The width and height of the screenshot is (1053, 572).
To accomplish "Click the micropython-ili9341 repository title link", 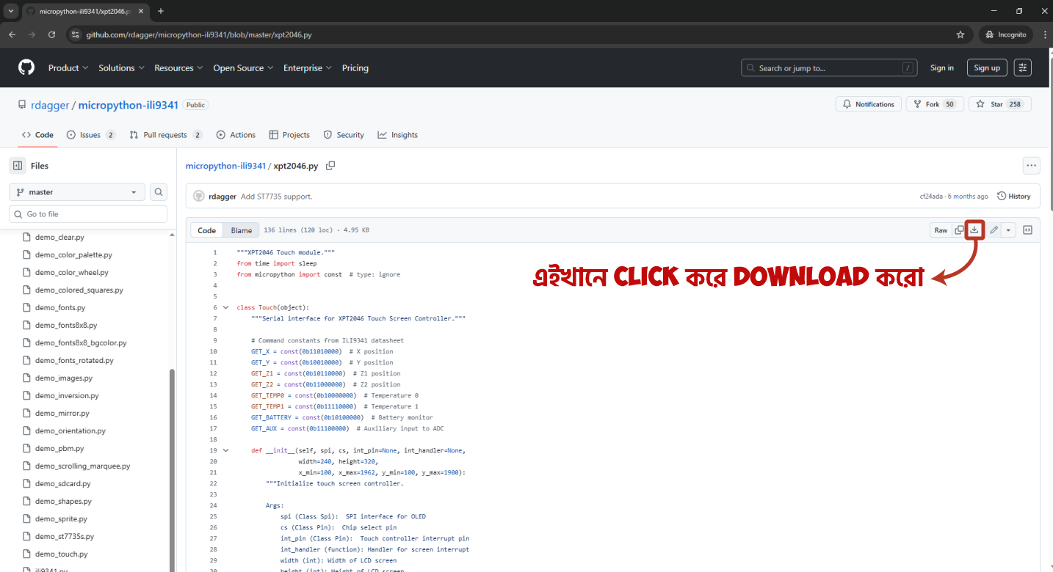I will (129, 105).
